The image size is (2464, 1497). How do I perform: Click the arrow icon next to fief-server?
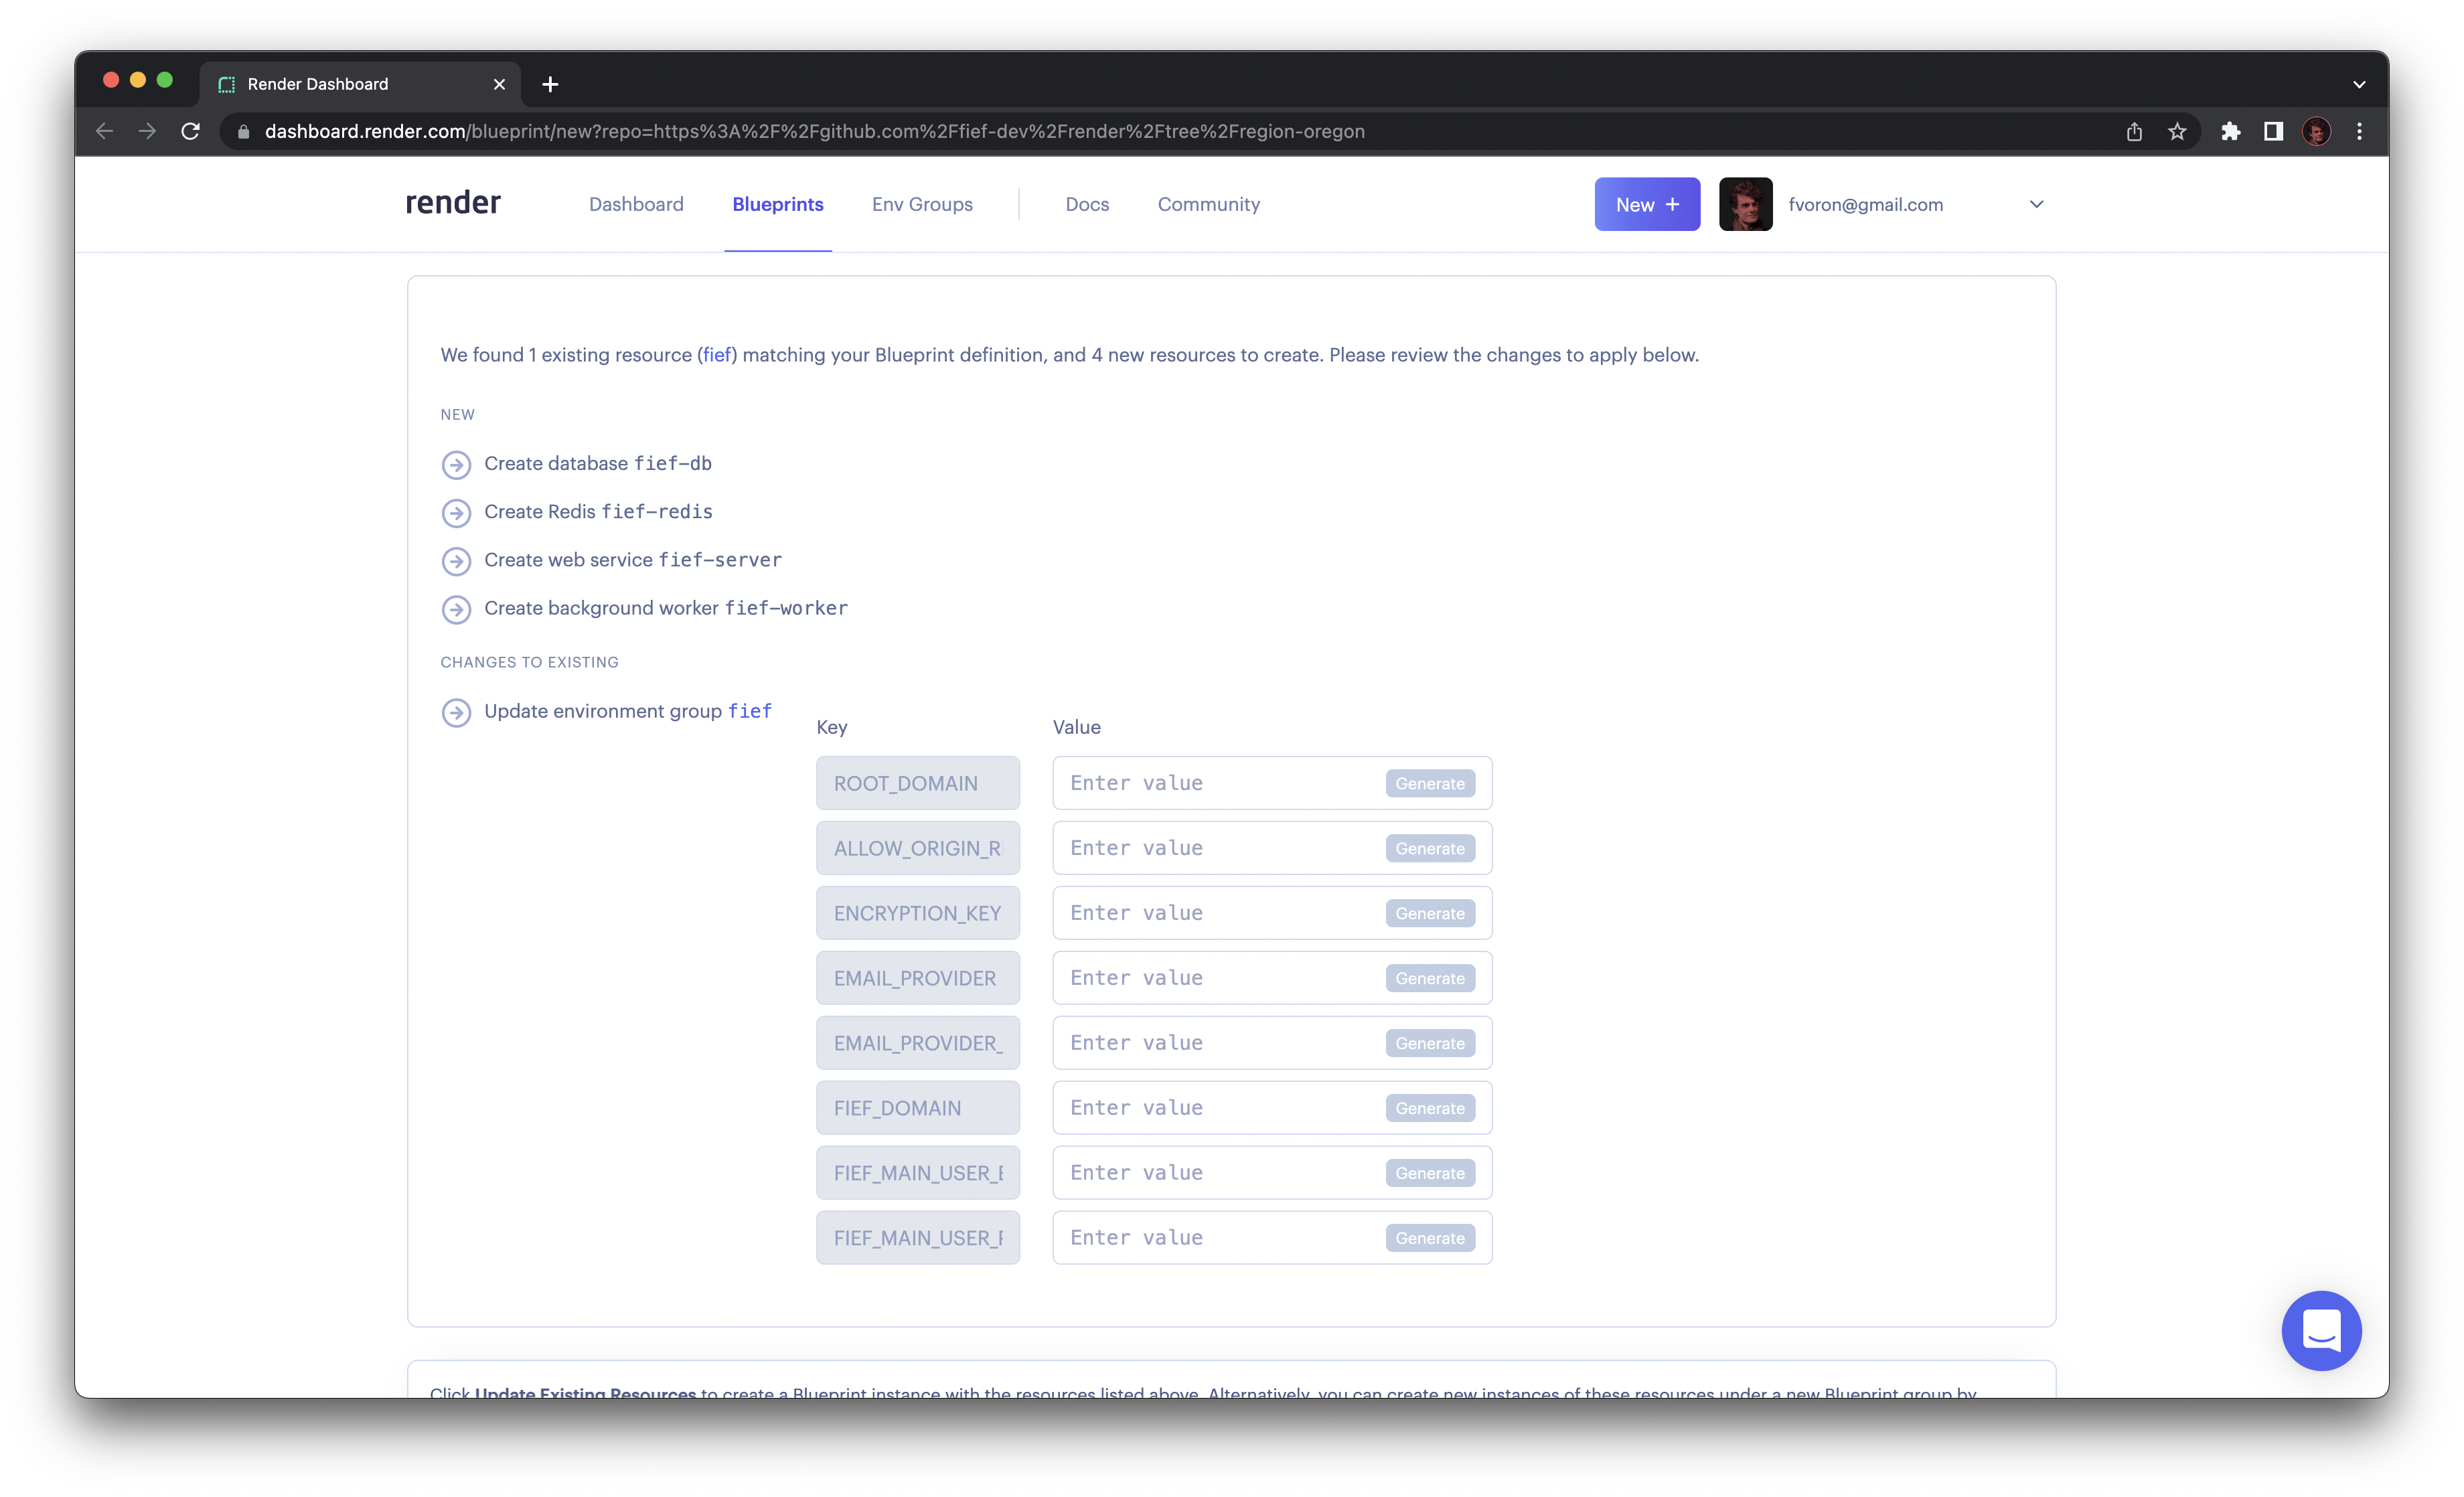point(456,560)
